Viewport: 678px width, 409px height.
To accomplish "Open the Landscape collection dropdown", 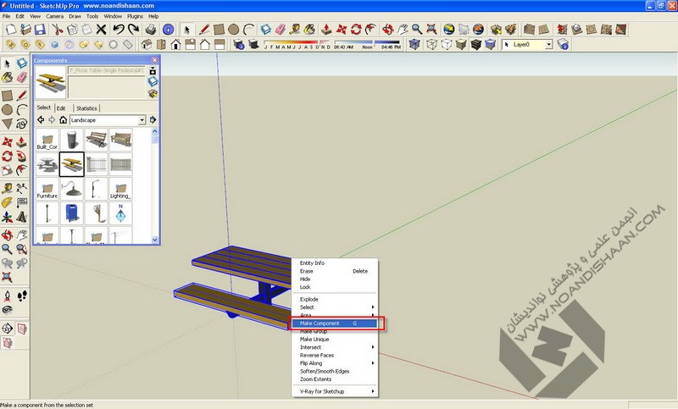I will click(142, 120).
